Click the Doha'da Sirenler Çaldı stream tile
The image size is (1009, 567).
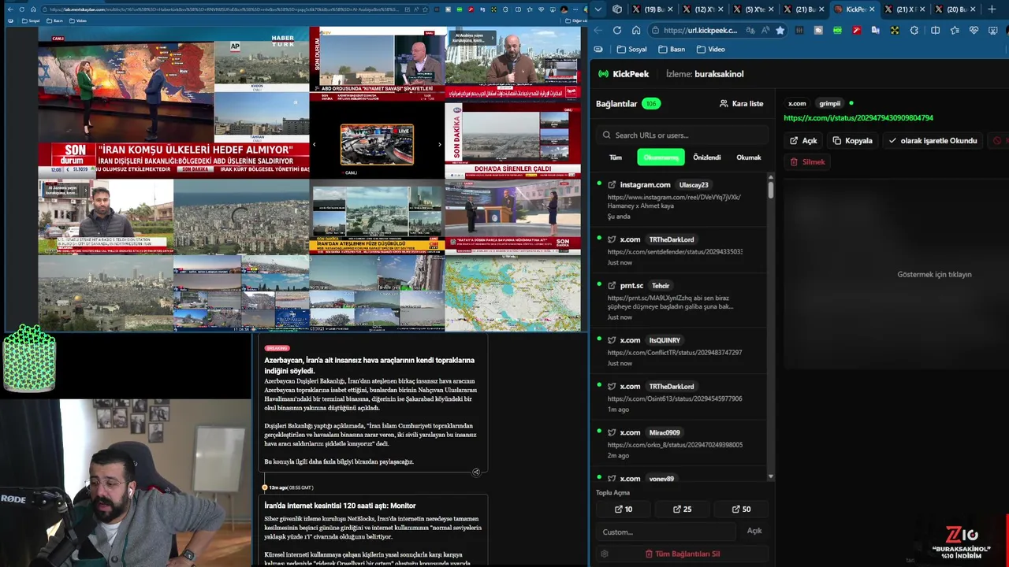pyautogui.click(x=512, y=140)
